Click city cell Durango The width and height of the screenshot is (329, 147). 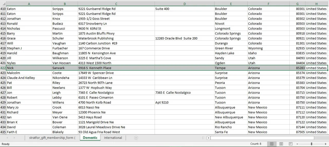pyautogui.click(x=231, y=43)
